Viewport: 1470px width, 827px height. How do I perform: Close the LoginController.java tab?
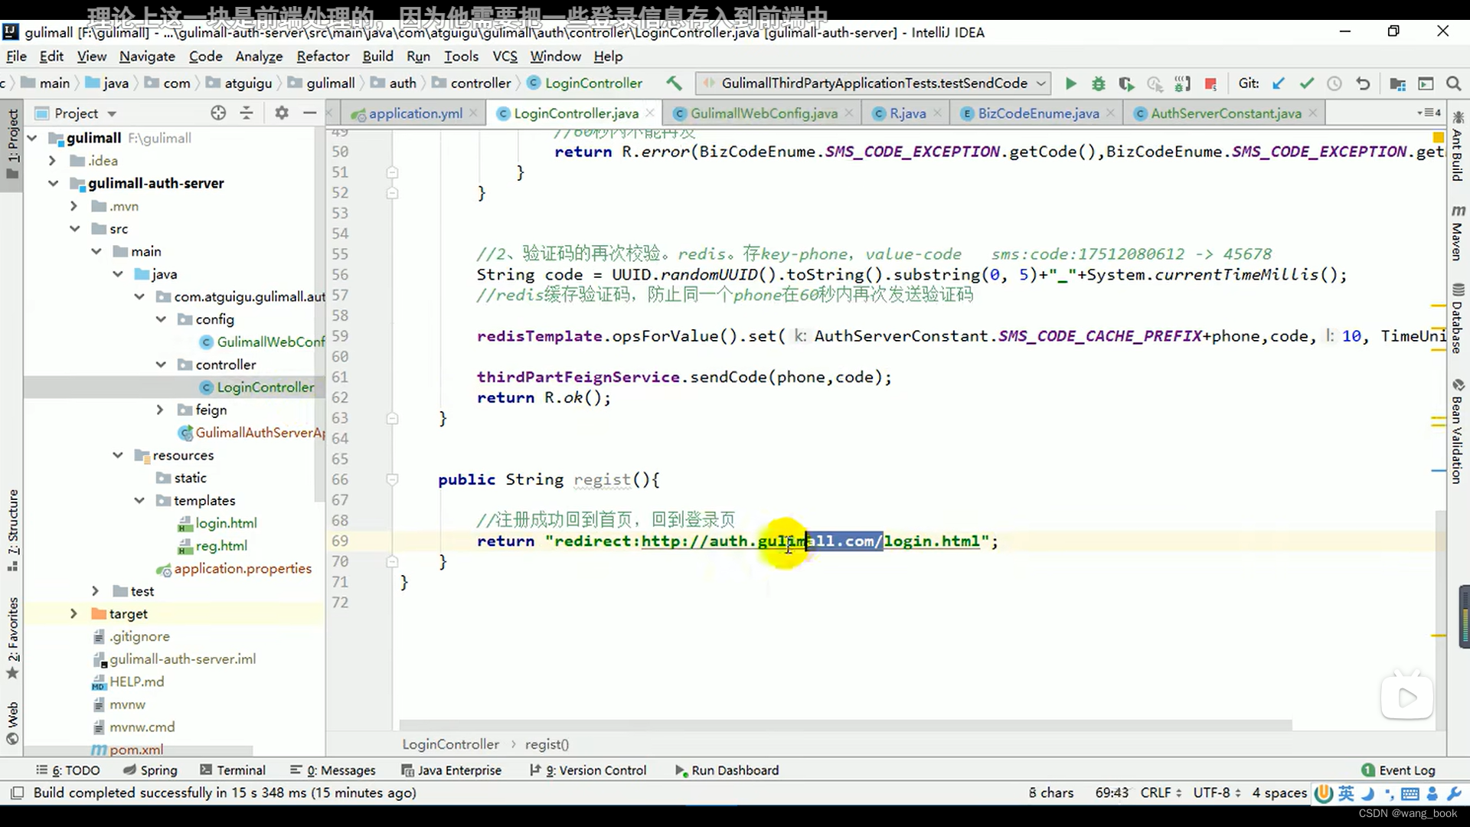point(649,113)
